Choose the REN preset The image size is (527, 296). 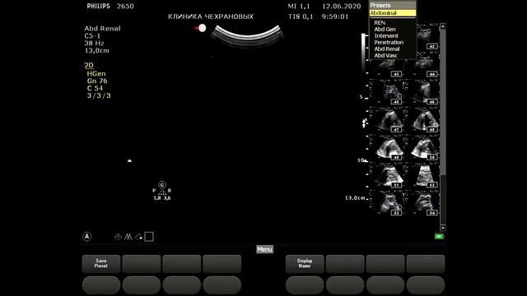coord(380,23)
